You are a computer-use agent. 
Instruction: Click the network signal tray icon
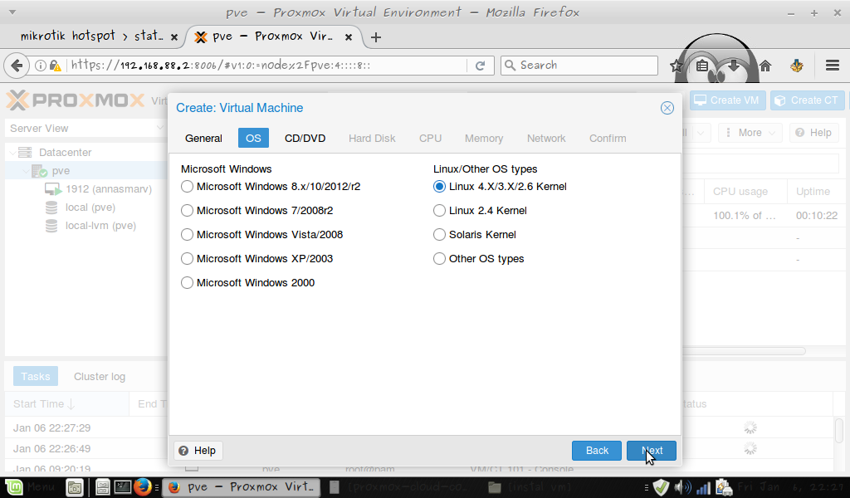point(703,488)
